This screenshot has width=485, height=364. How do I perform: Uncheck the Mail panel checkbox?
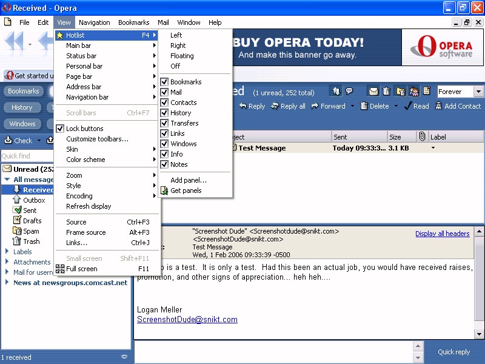(x=164, y=92)
